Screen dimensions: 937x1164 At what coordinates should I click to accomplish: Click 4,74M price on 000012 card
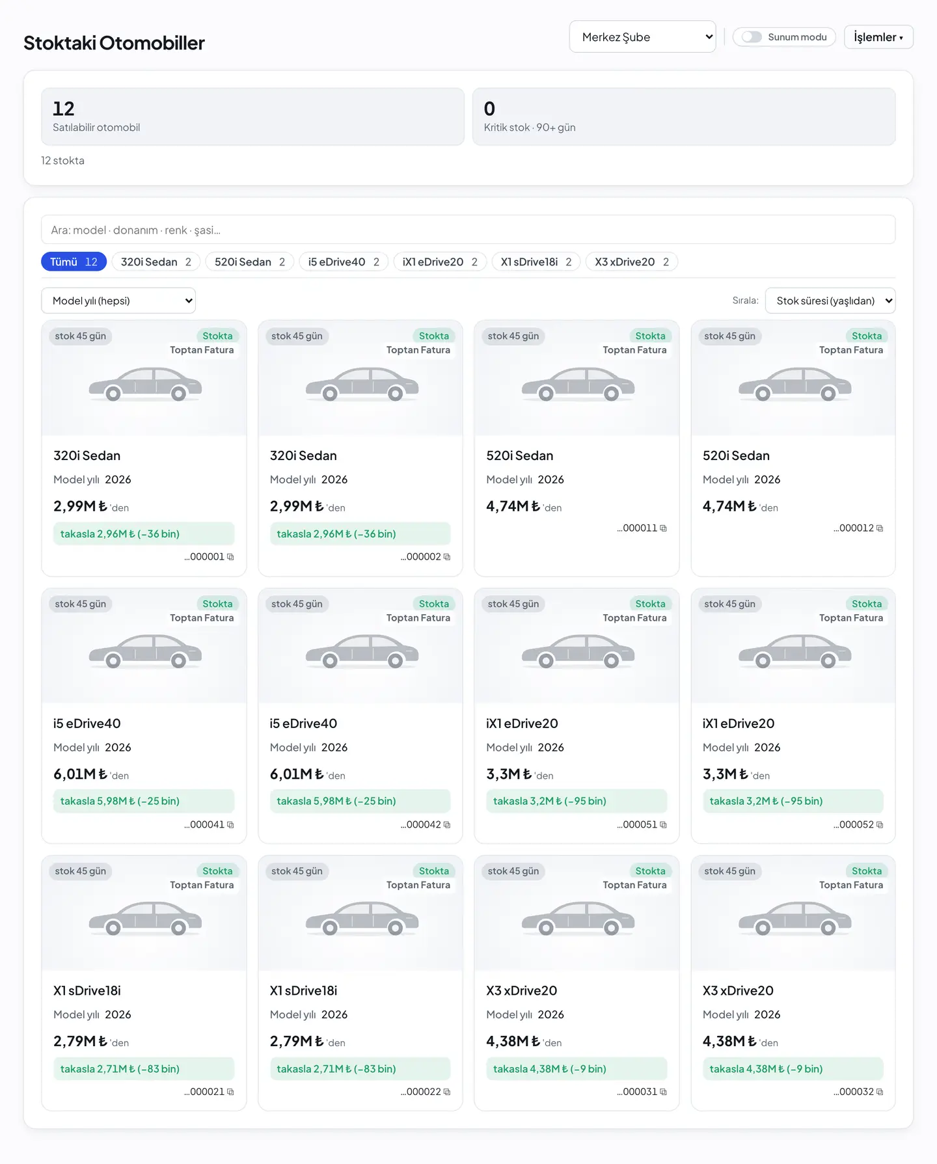(730, 506)
